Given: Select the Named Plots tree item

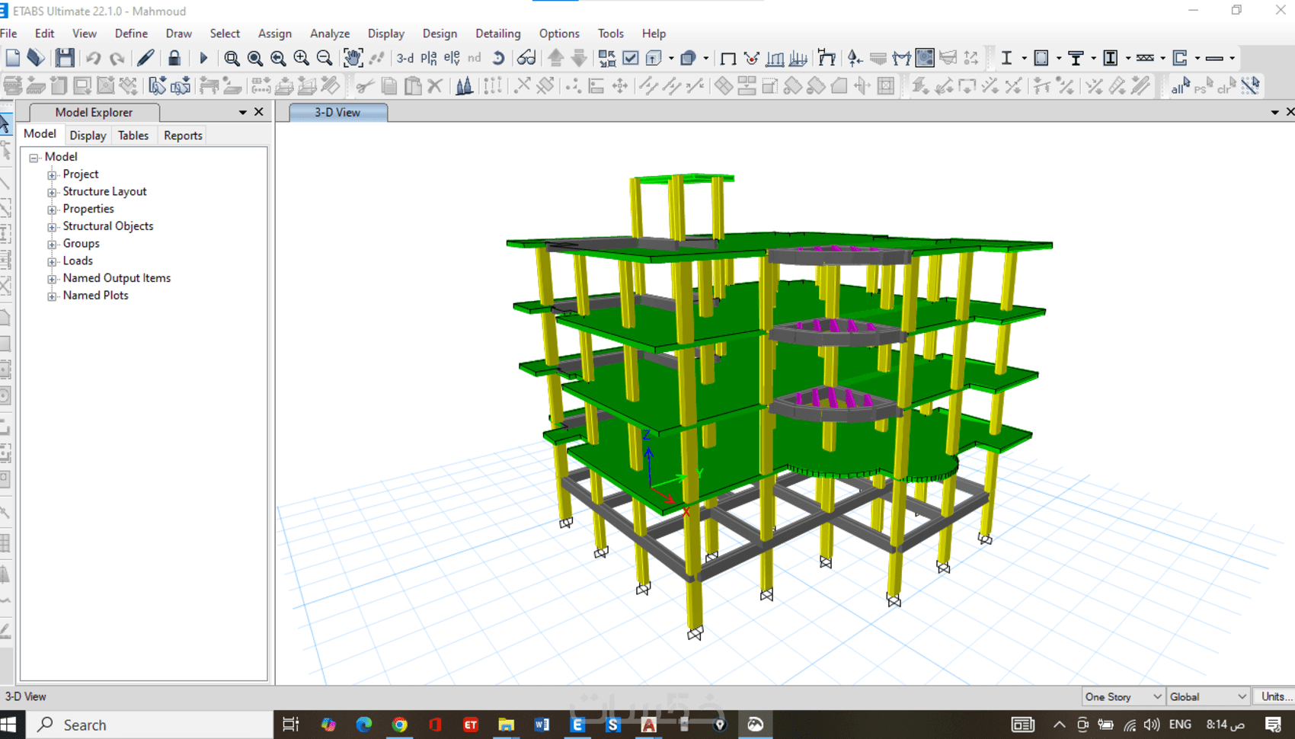Looking at the screenshot, I should (x=96, y=296).
